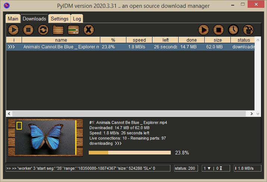The width and height of the screenshot is (267, 182).
Task: Click the 26 seconds cell in the table
Action: tap(166, 47)
